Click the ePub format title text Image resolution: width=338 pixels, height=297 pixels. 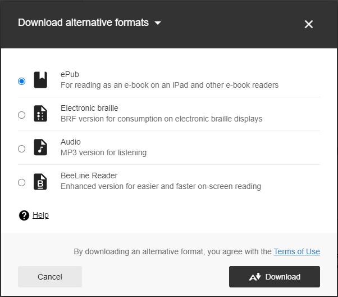coord(70,74)
